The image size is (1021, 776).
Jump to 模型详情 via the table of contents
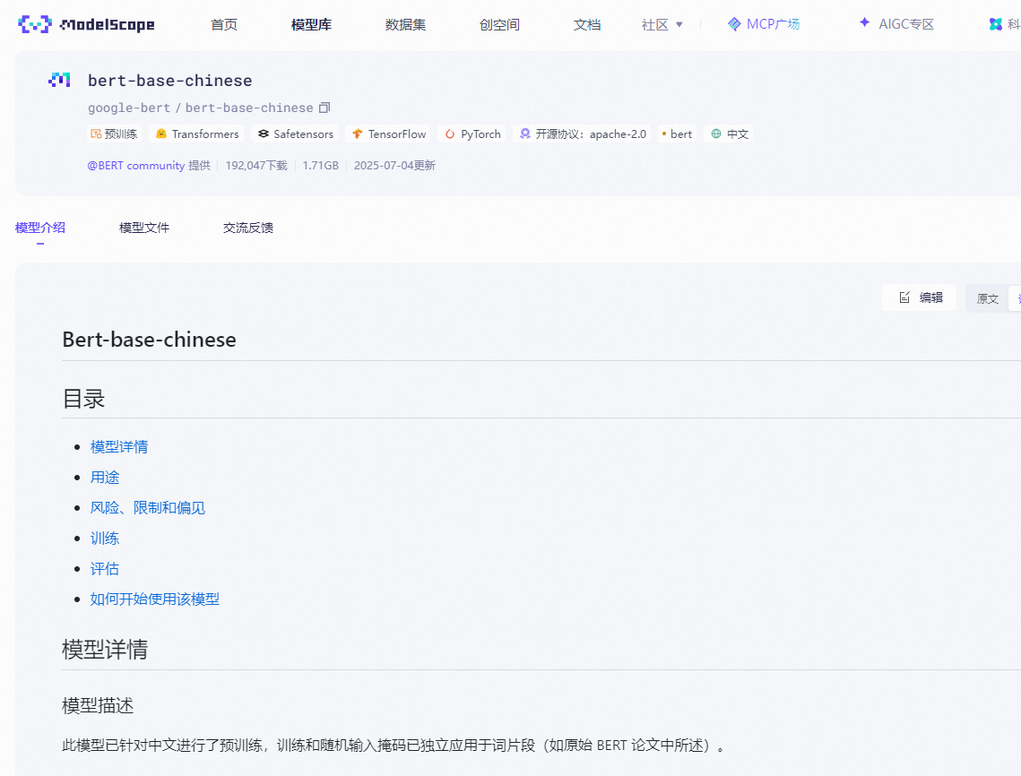pos(118,446)
